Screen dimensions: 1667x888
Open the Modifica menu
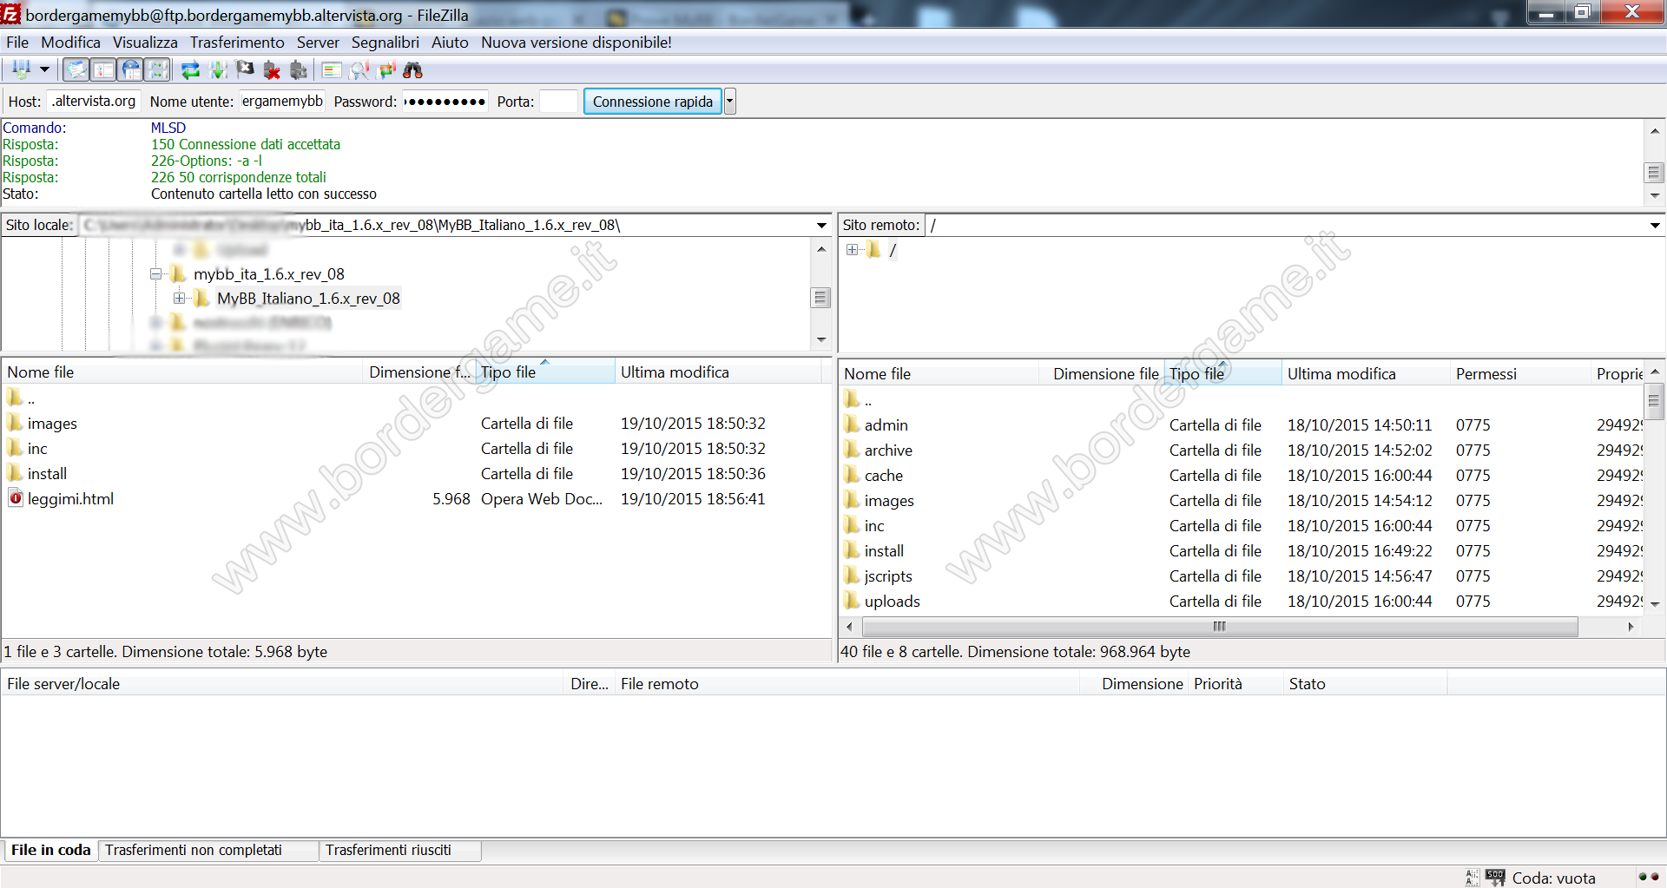[x=70, y=43]
